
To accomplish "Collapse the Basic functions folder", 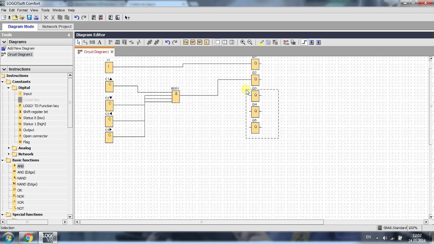I will tap(3, 160).
